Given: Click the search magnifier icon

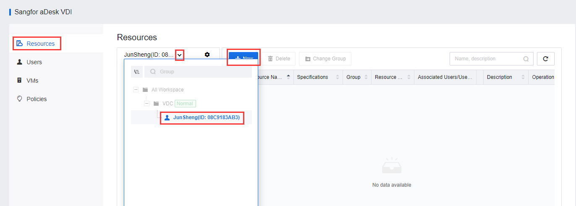Looking at the screenshot, I should coord(526,59).
